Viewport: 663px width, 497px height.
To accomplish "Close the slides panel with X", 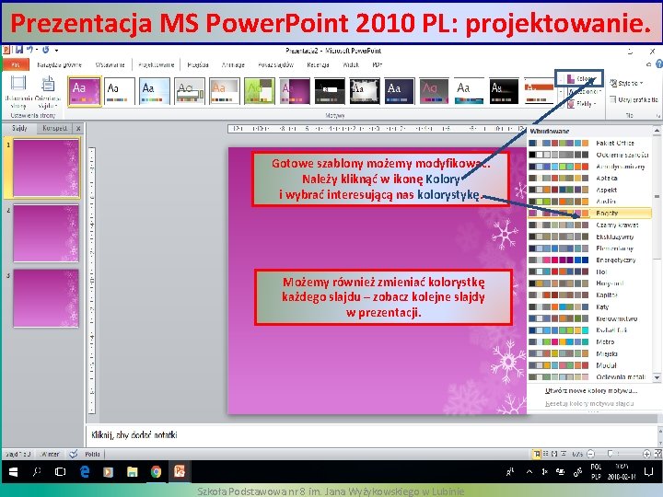I will 78,128.
